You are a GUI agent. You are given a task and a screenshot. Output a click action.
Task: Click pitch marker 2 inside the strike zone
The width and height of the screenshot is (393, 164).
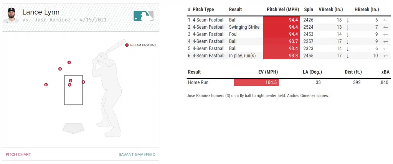(71, 80)
